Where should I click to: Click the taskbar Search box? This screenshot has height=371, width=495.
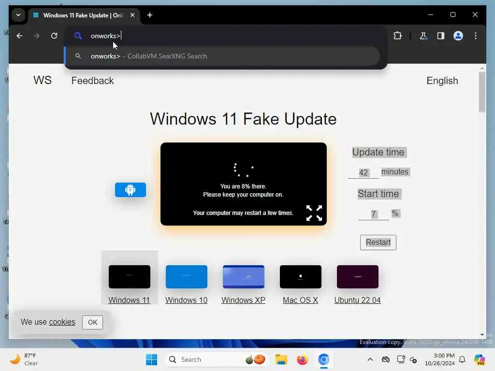217,359
